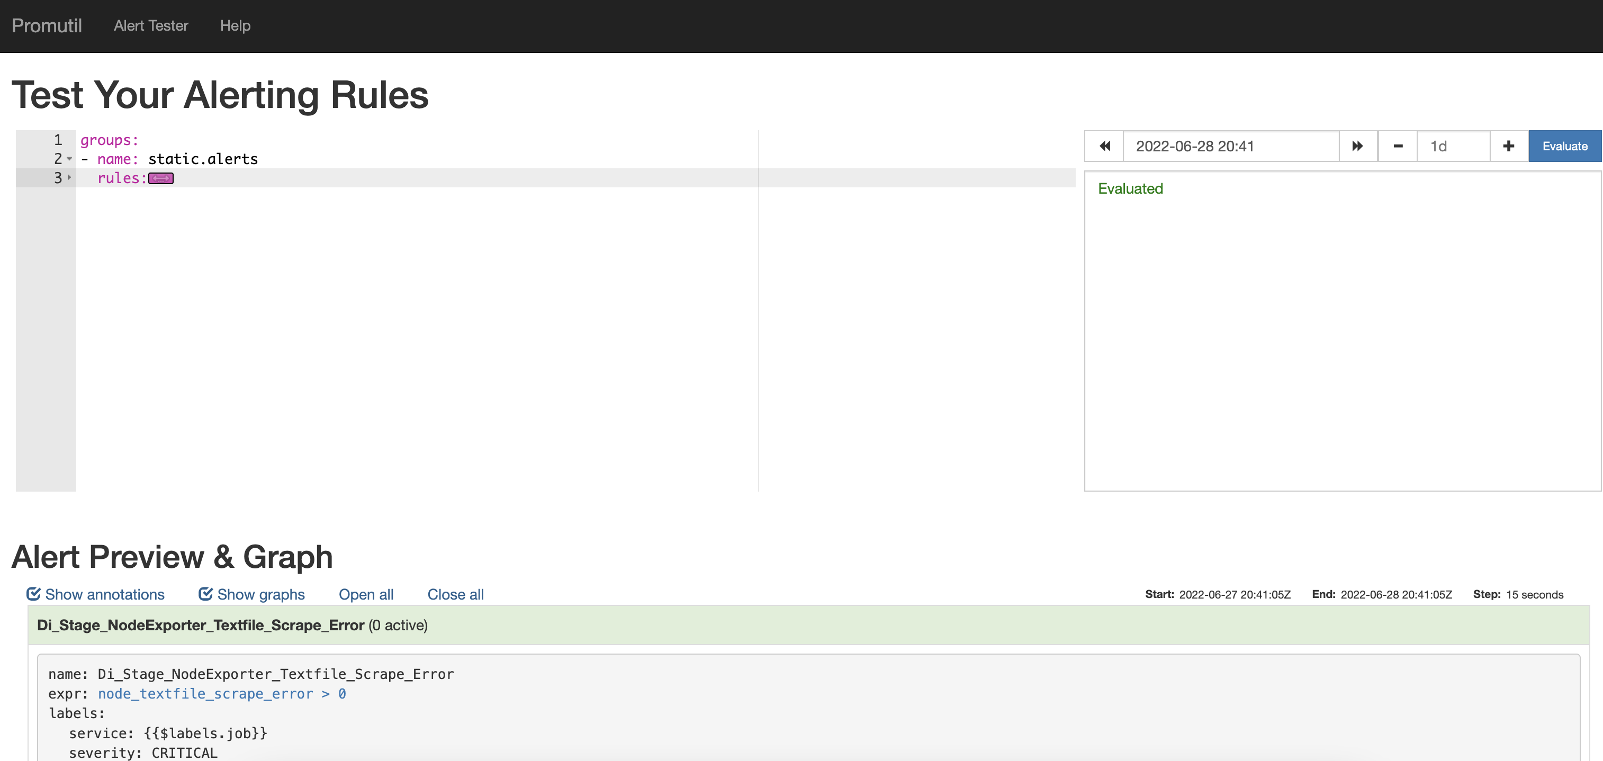Click the Promutil brand link
Viewport: 1603px width, 761px height.
tap(47, 25)
